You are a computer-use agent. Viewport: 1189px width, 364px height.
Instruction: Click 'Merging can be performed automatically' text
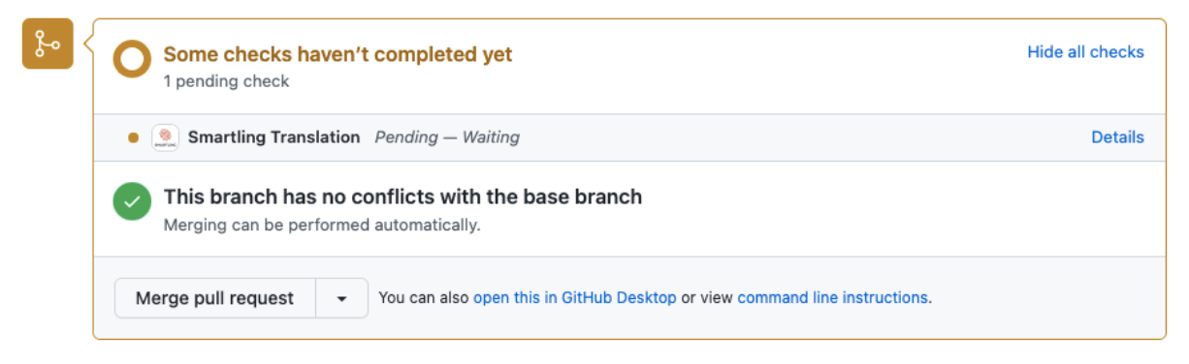pos(322,226)
